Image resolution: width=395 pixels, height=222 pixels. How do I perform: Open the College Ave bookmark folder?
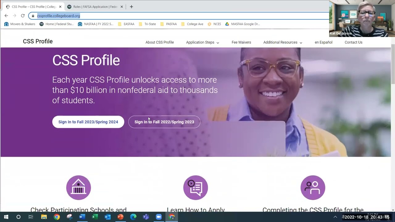pos(192,24)
